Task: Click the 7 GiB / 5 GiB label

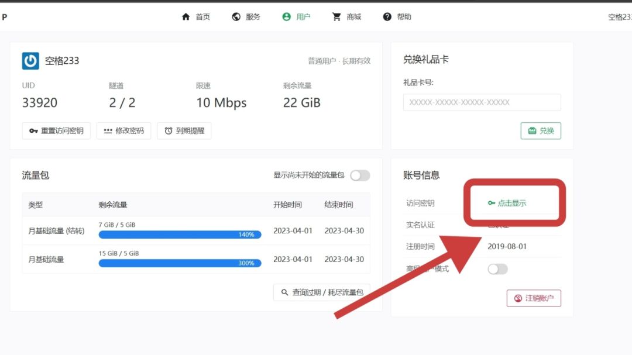Action: pos(117,225)
